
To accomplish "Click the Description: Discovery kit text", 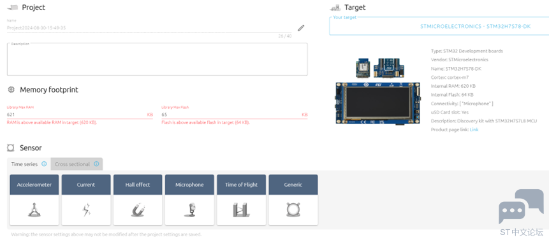I will [x=484, y=121].
